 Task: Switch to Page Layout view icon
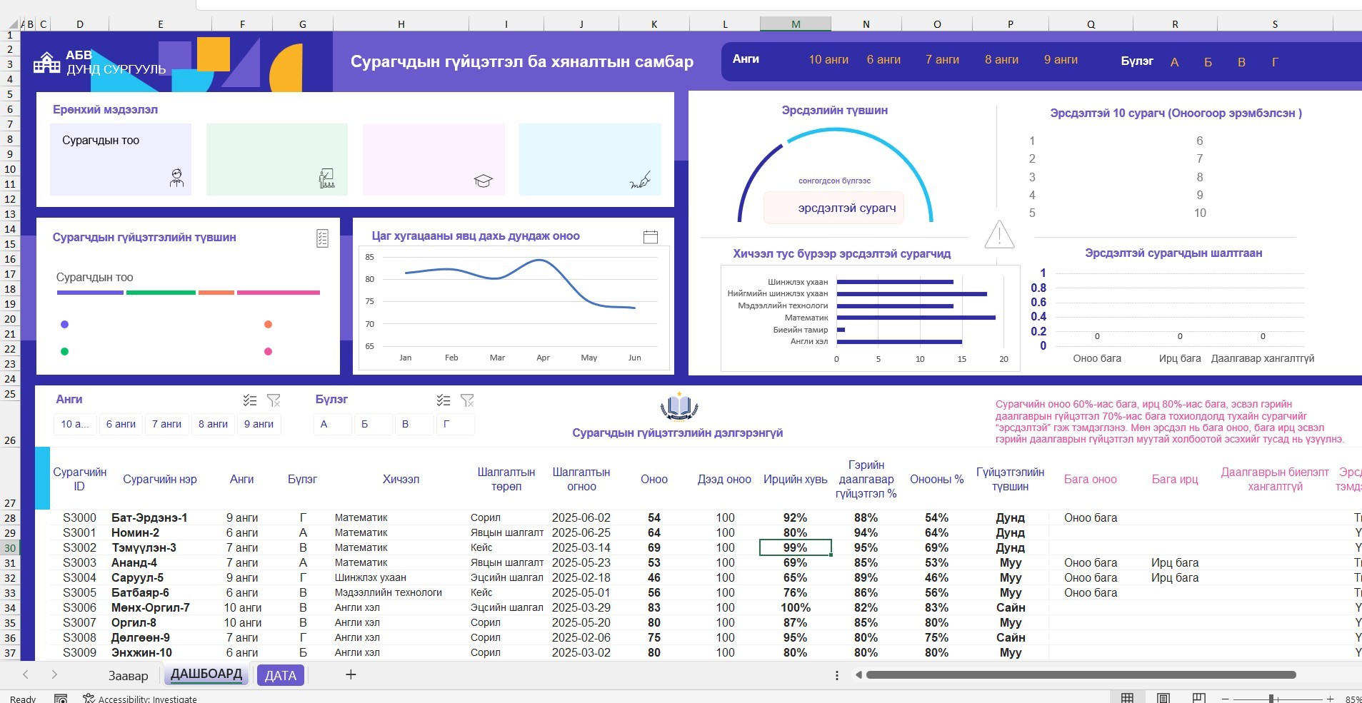[x=1163, y=698]
